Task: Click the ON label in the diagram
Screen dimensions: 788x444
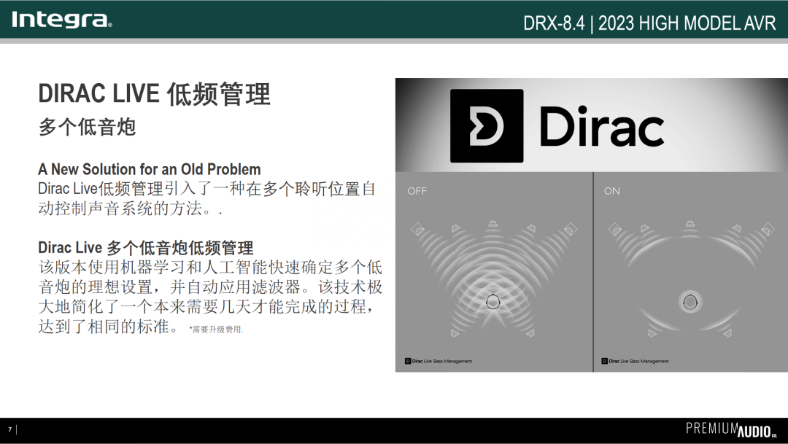Action: click(x=612, y=191)
